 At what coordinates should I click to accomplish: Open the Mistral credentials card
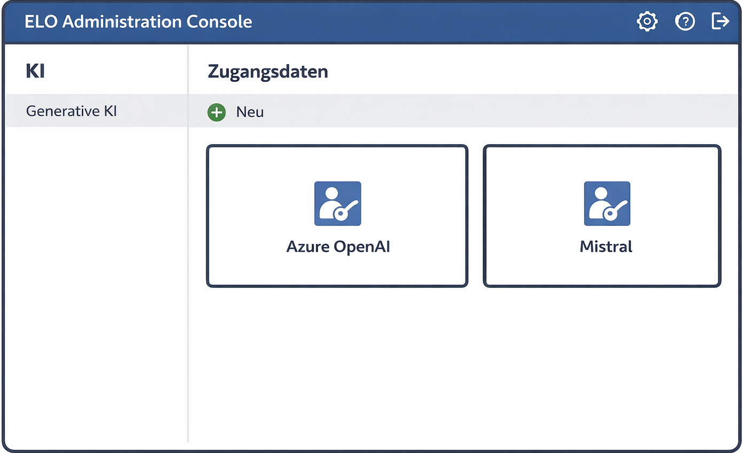point(602,216)
